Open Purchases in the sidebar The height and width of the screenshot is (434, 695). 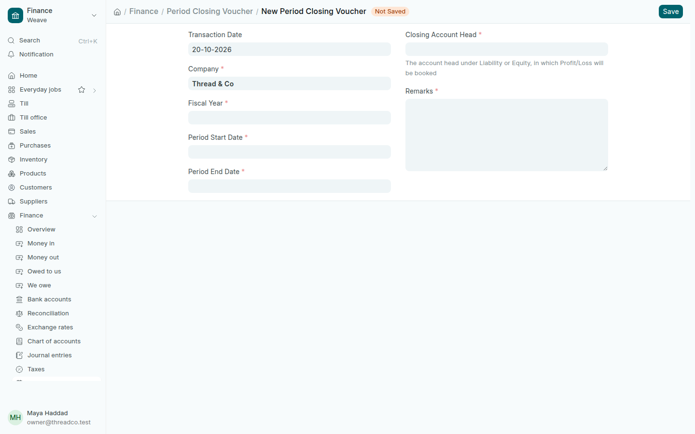pyautogui.click(x=53, y=146)
